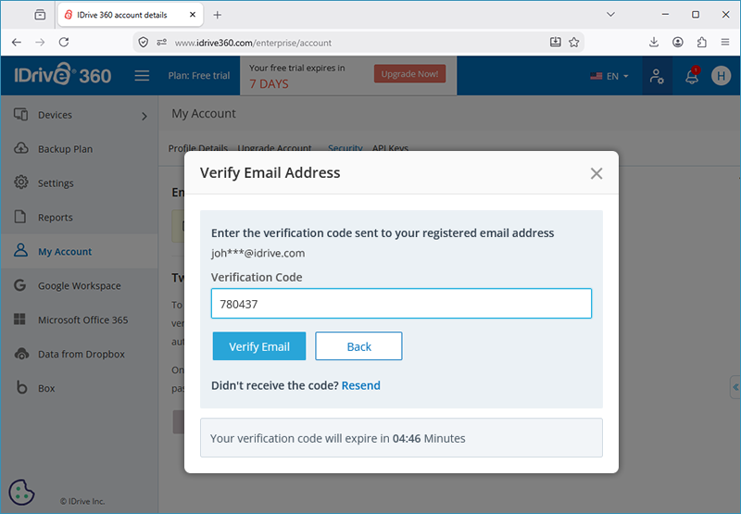Close the Verify Email Address dialog

click(597, 173)
